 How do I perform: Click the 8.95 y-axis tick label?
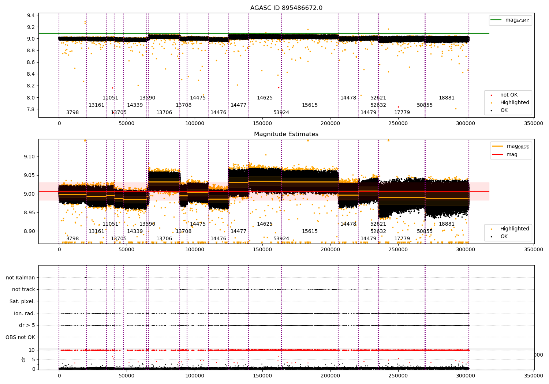click(29, 212)
